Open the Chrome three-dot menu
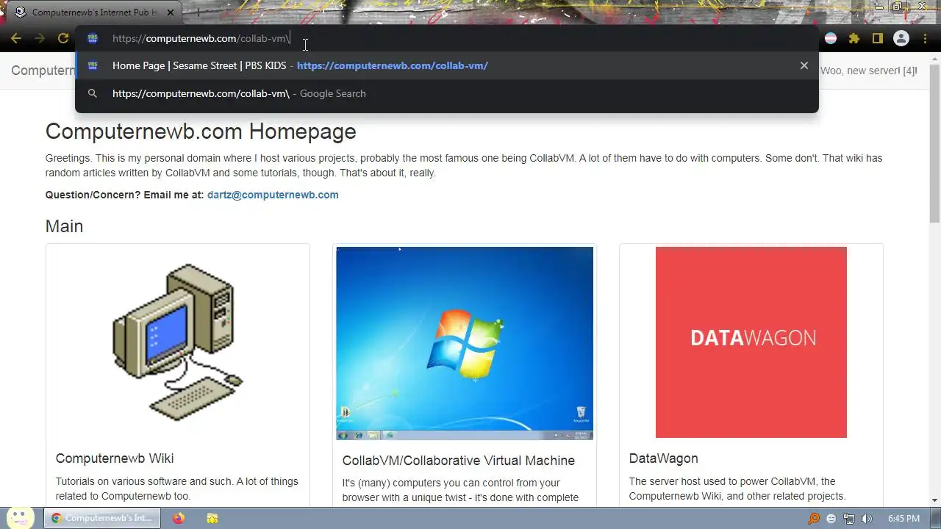941x529 pixels. tap(924, 38)
